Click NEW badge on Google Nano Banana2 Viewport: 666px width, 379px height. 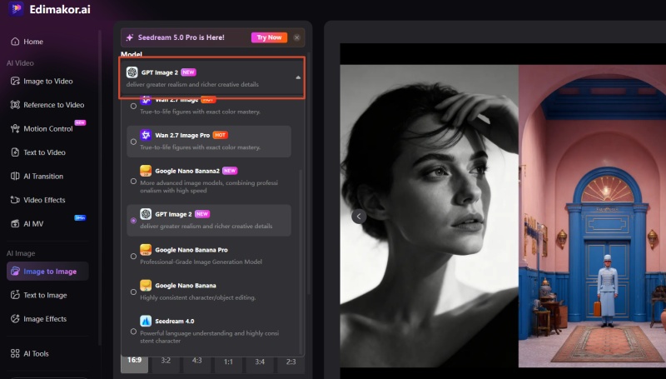pos(230,171)
